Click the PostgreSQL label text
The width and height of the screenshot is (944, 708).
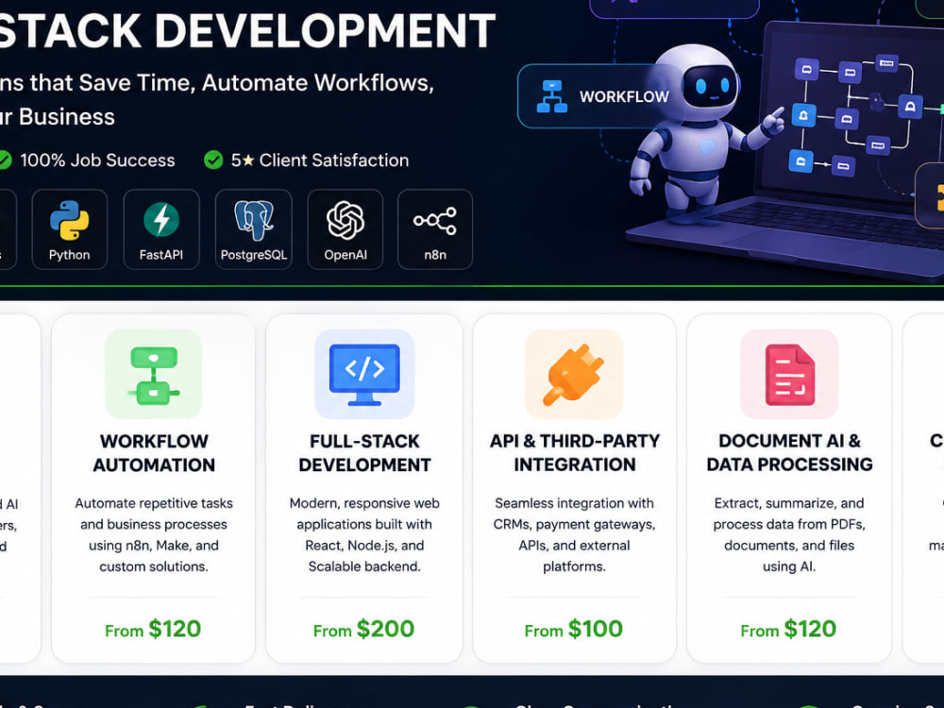(253, 255)
